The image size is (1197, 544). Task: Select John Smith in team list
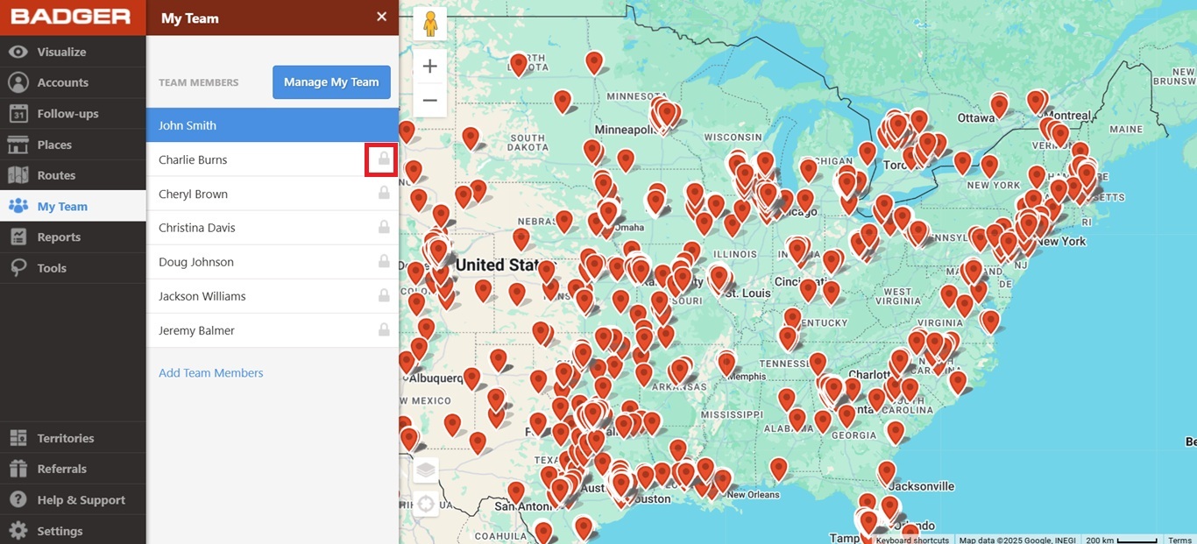(x=188, y=125)
